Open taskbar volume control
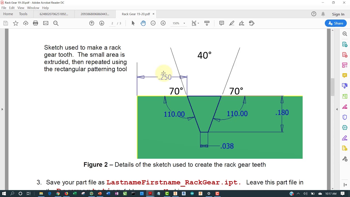 coord(305,194)
